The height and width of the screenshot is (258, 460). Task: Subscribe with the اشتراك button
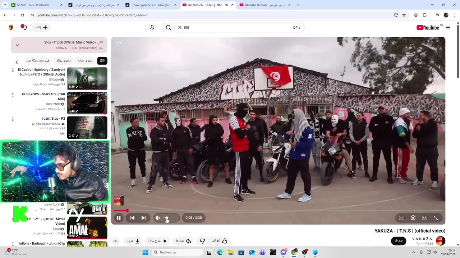tap(399, 241)
